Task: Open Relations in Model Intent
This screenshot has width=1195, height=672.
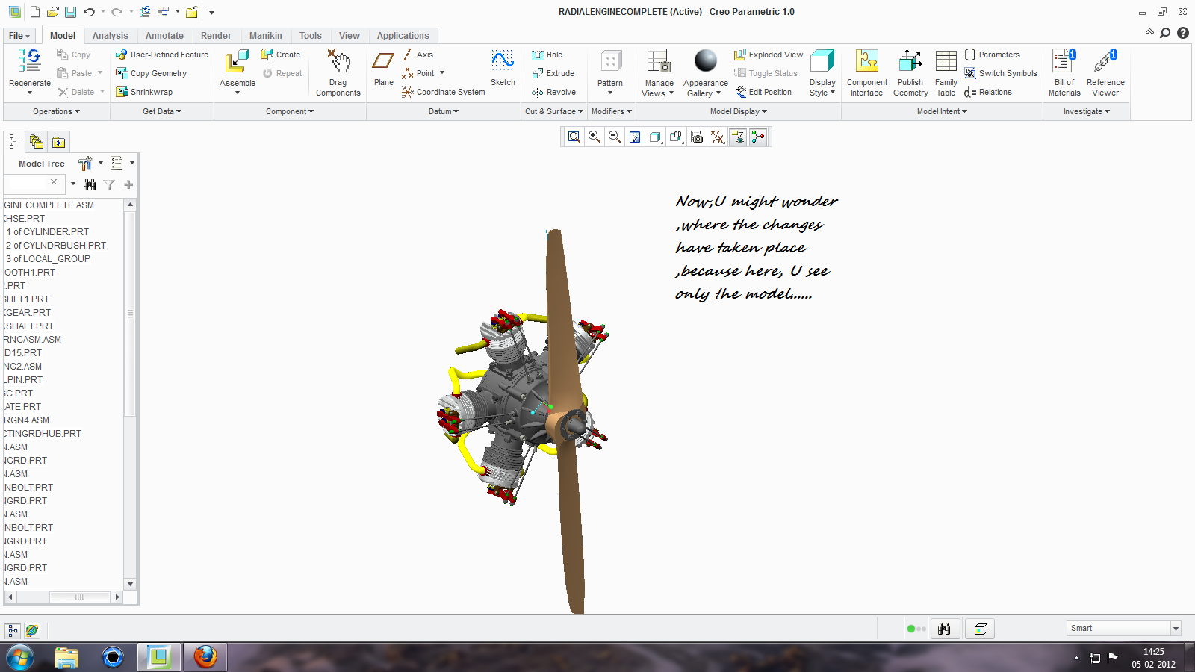Action: [988, 92]
